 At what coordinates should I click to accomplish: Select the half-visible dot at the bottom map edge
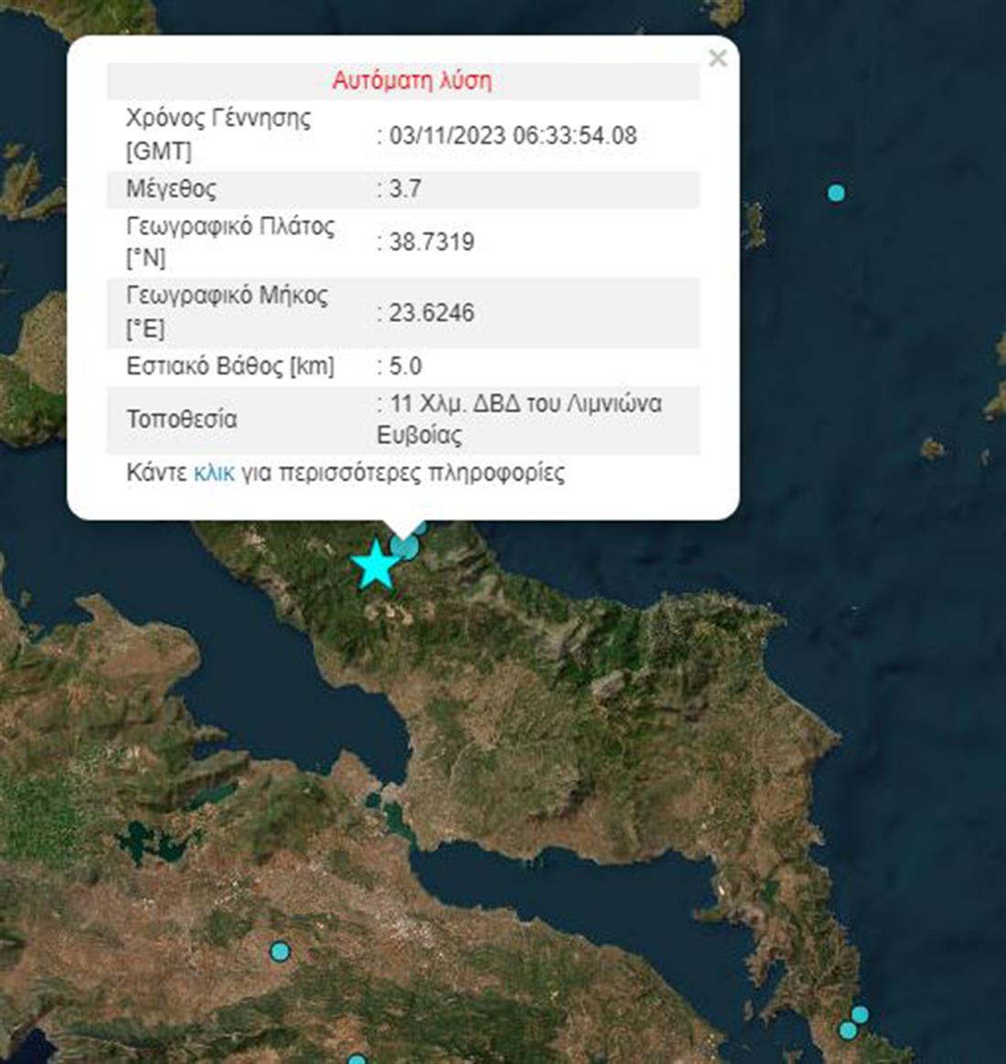click(x=358, y=1060)
